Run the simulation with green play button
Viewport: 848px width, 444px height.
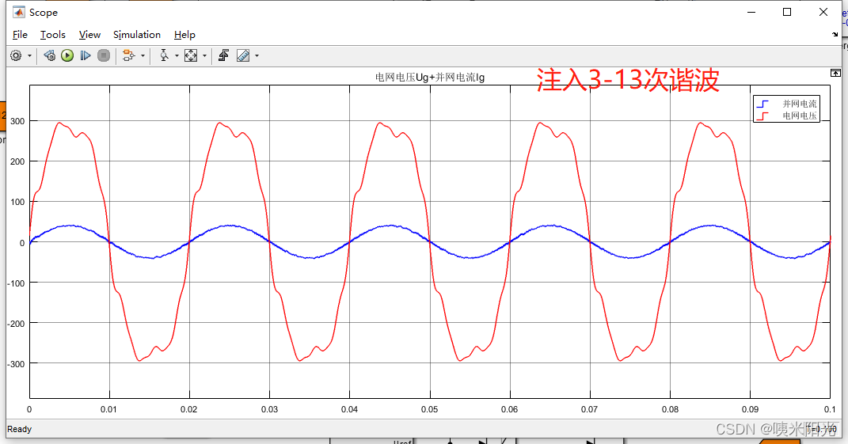pyautogui.click(x=67, y=55)
